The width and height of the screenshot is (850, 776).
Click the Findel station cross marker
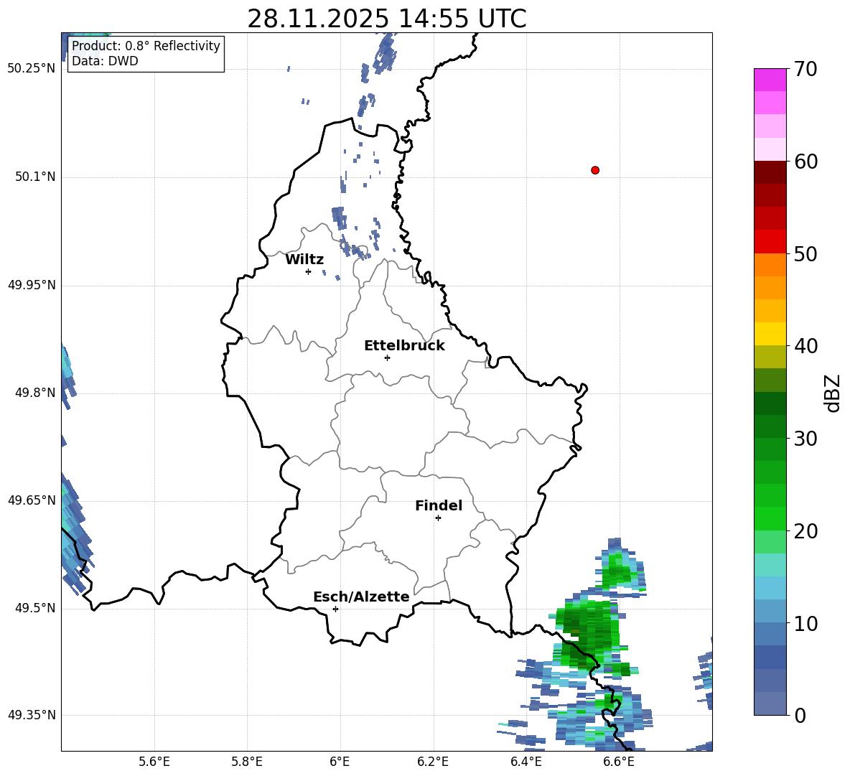pos(438,518)
